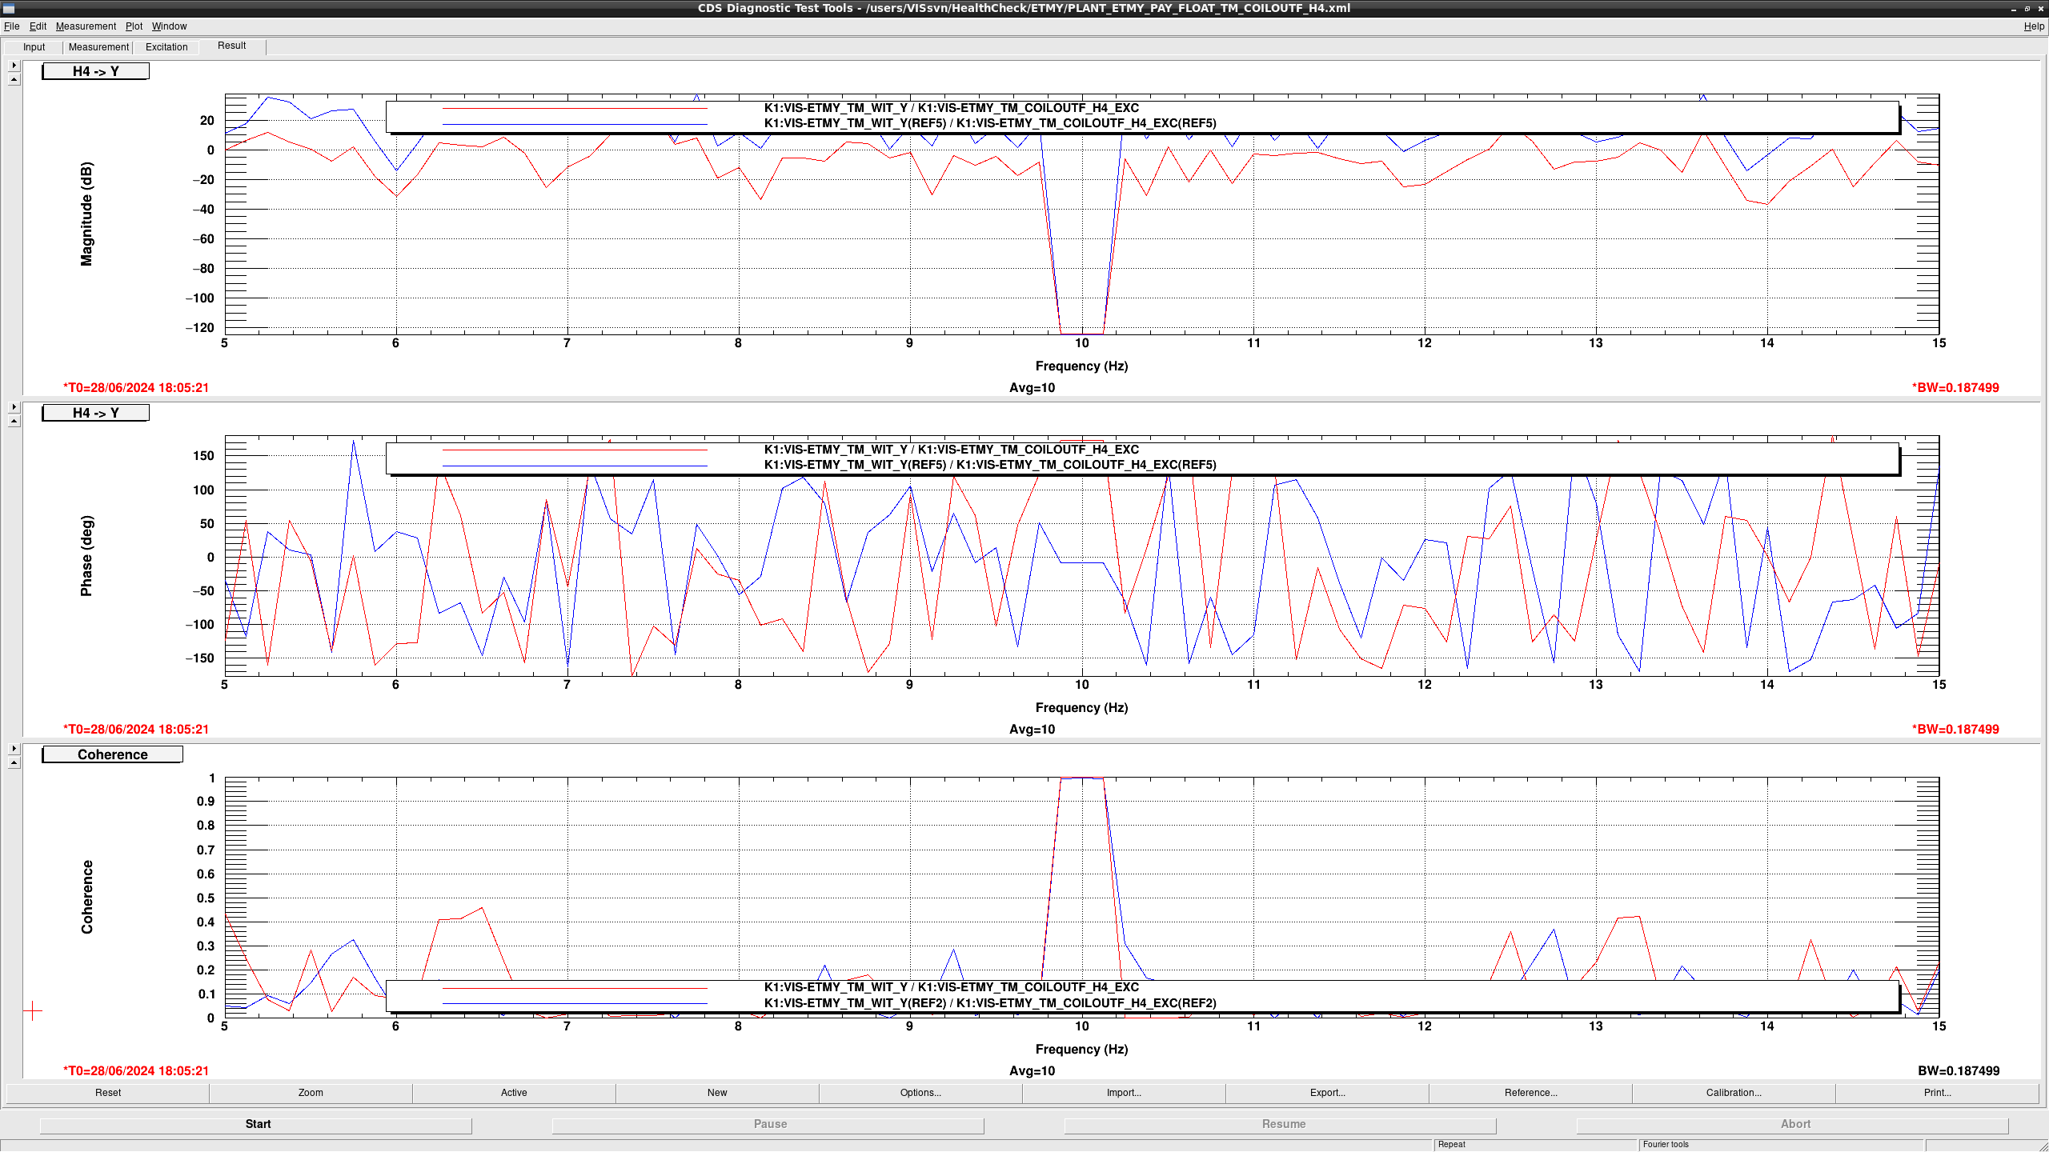This screenshot has height=1152, width=2049.
Task: Click the first legend entry in magnitude plot
Action: (951, 108)
